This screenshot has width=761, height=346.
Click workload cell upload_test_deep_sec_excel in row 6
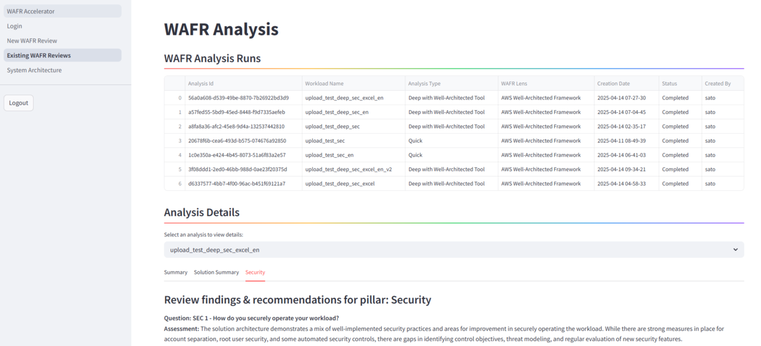353,184
